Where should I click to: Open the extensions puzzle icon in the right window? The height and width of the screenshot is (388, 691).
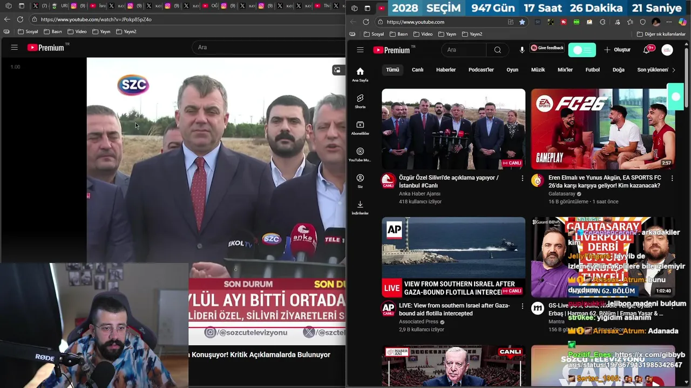coord(602,22)
